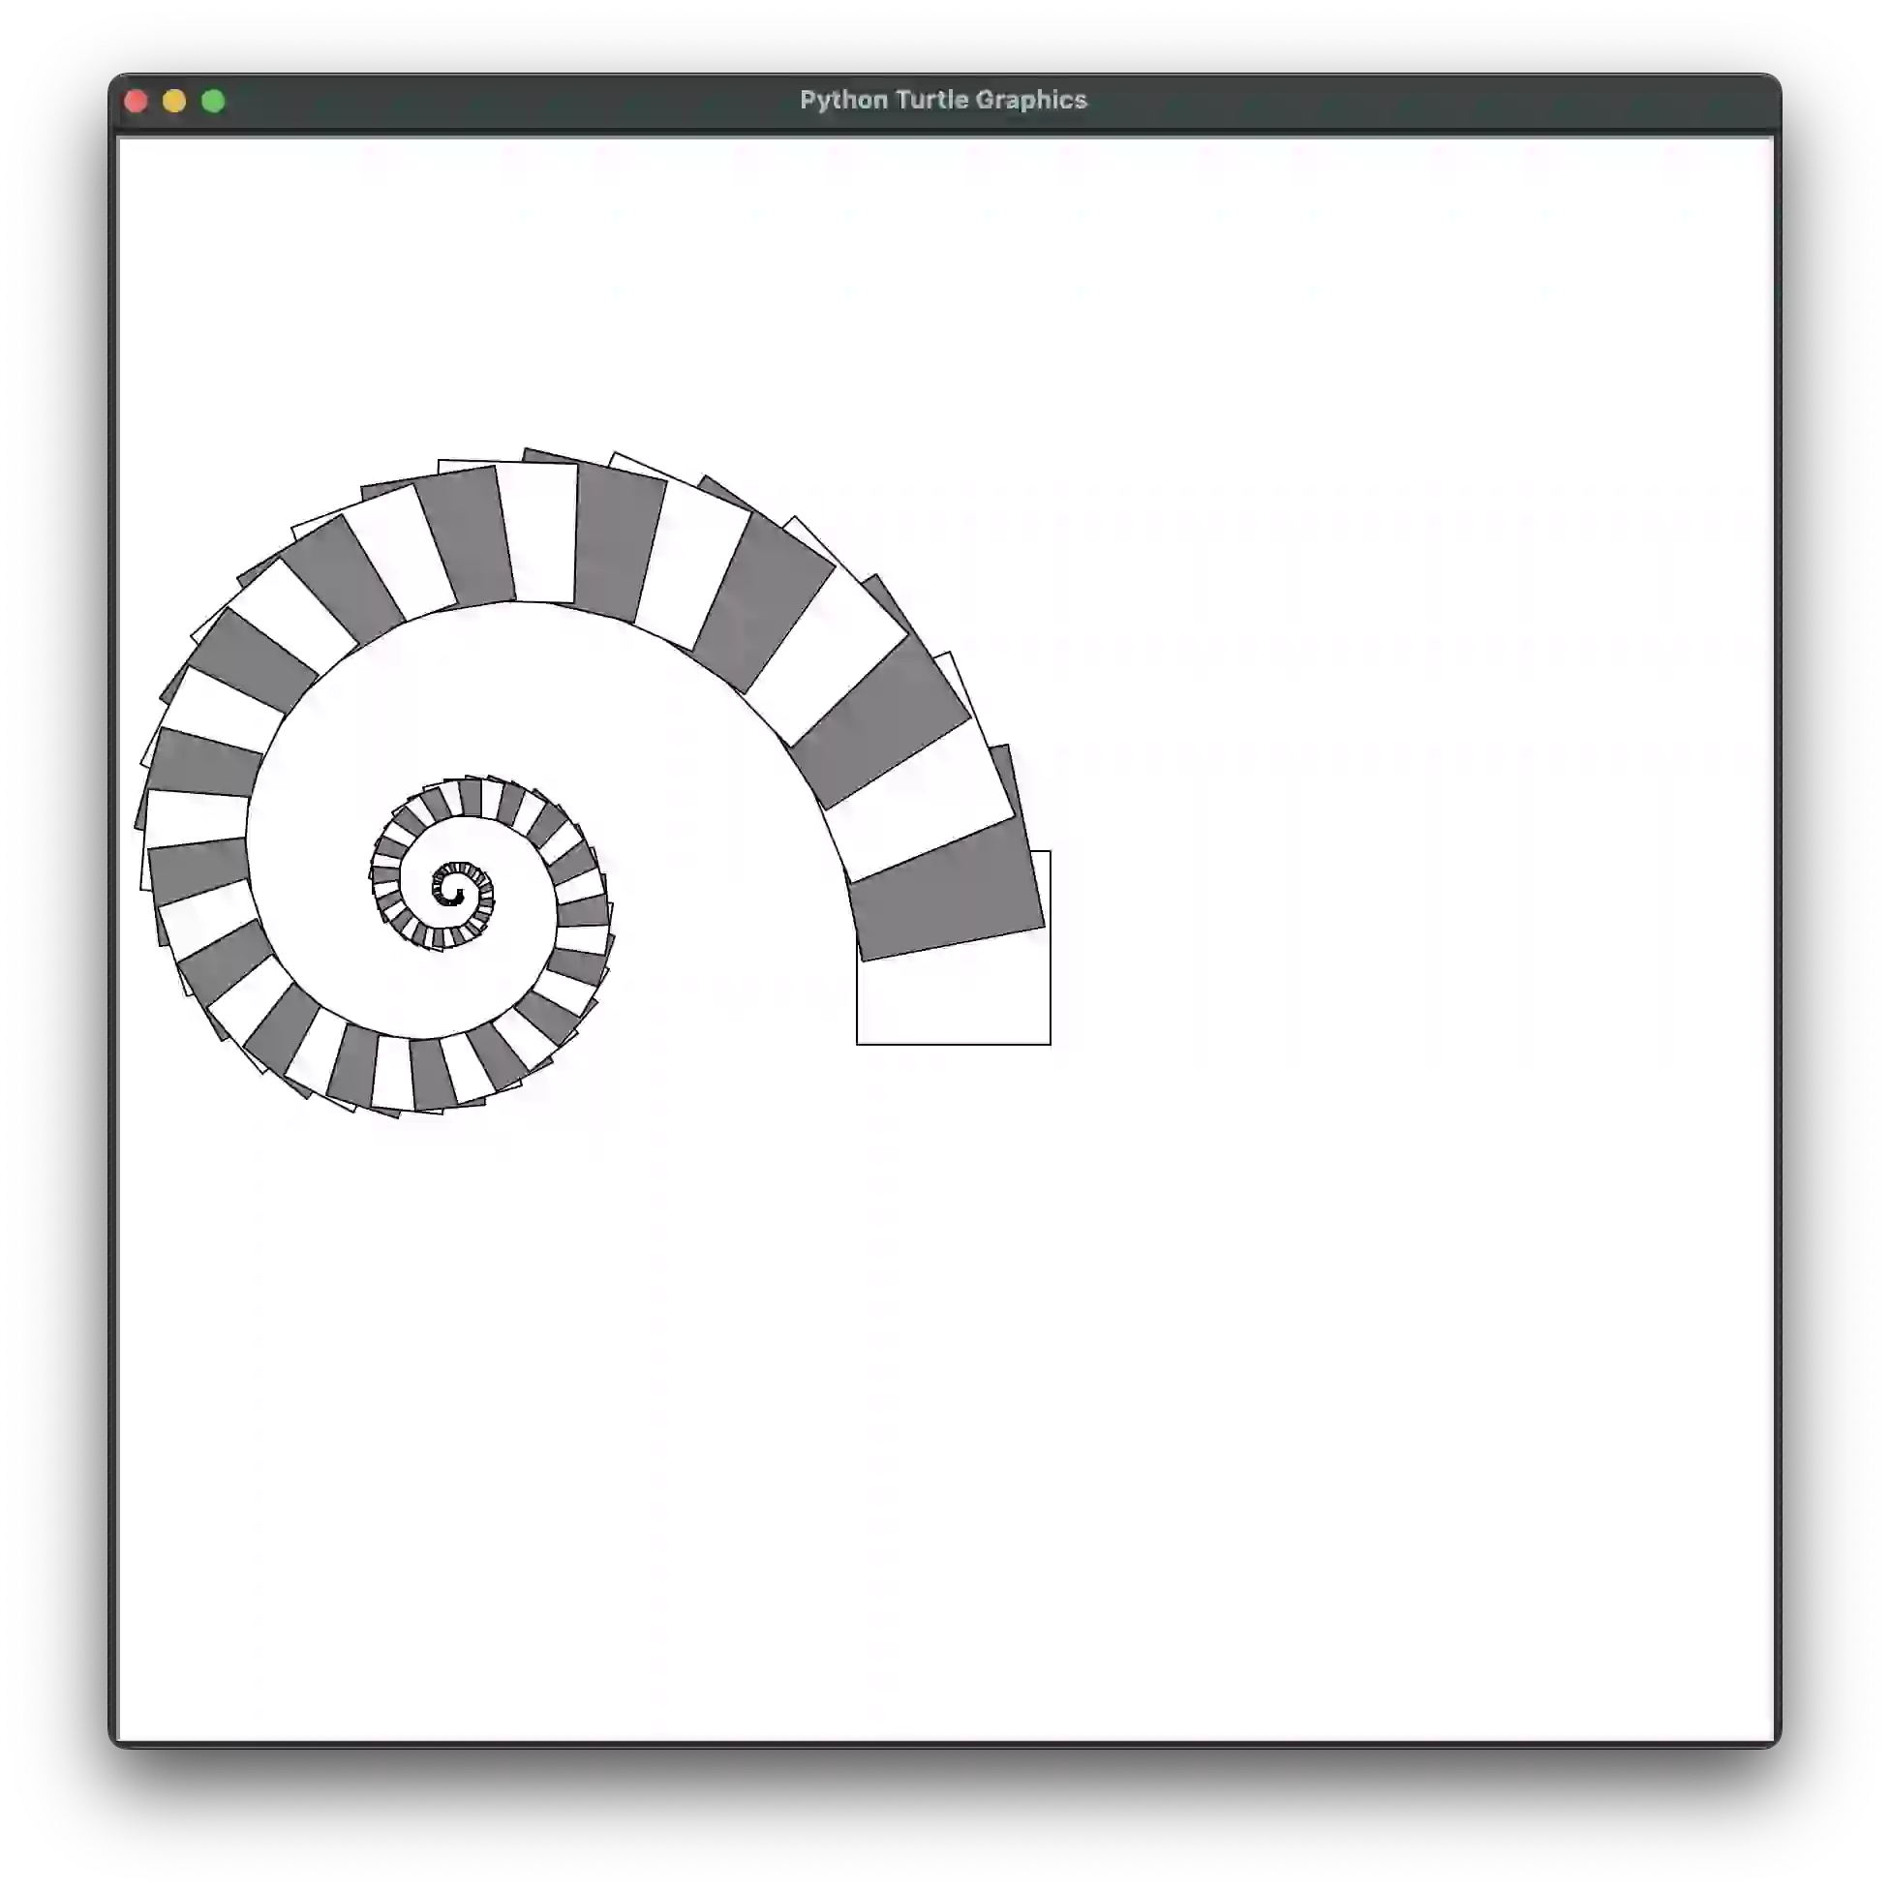Click the red close window button
Screen dimensions: 1890x1892
click(137, 101)
